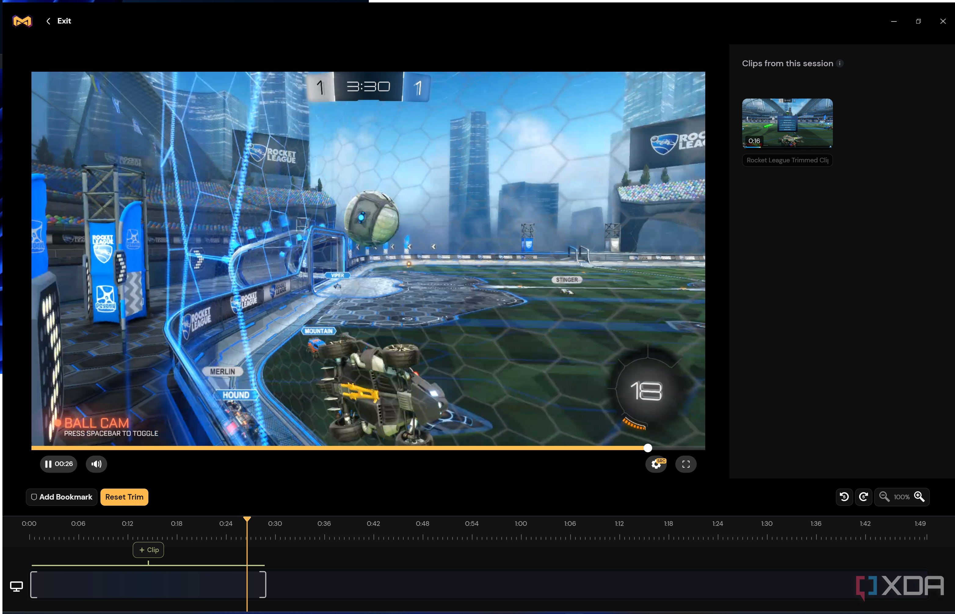Click the video progress bar handle
Image resolution: width=955 pixels, height=614 pixels.
pyautogui.click(x=648, y=448)
